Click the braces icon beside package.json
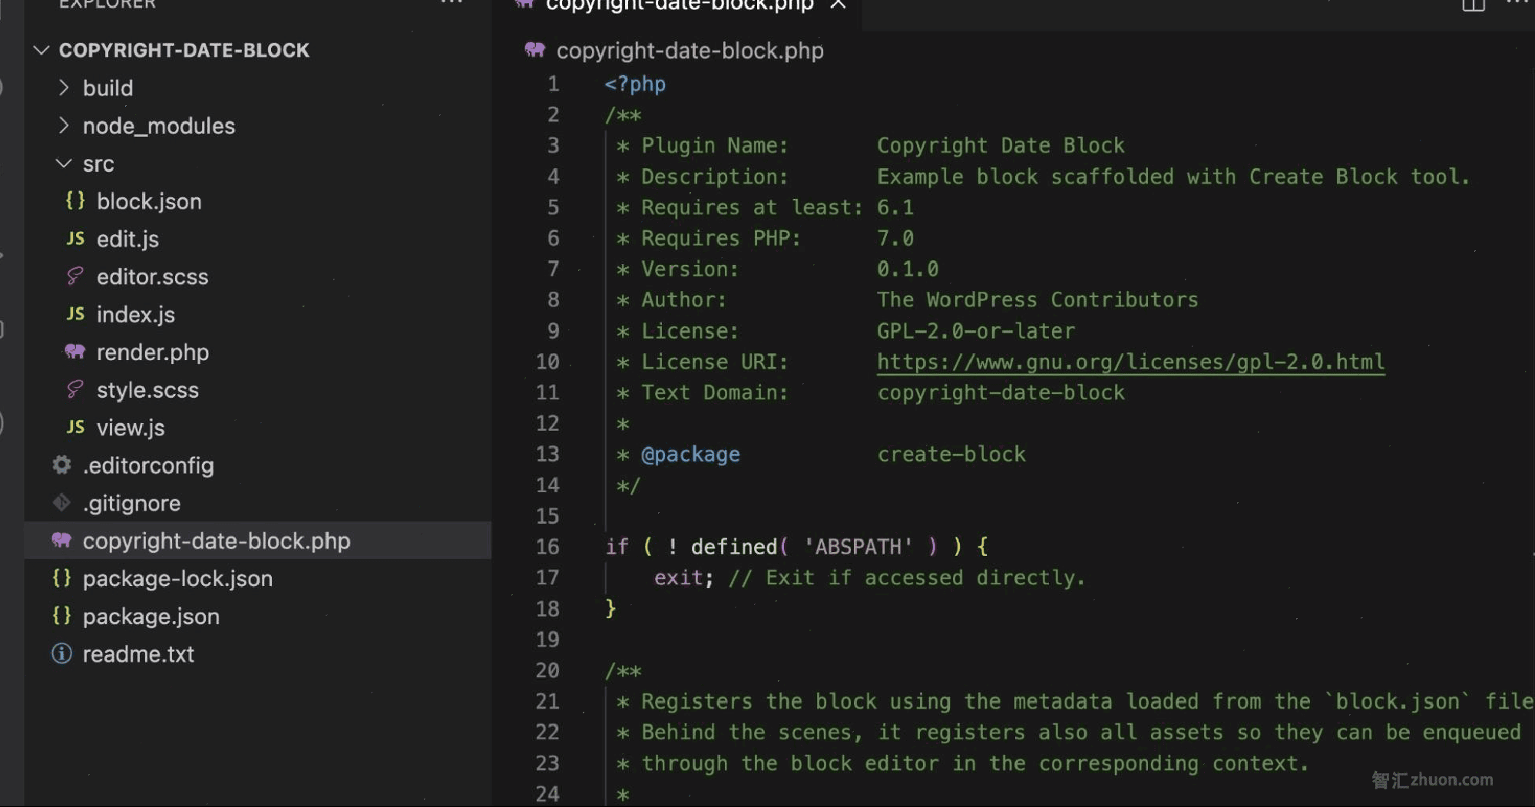The width and height of the screenshot is (1535, 807). 61,616
